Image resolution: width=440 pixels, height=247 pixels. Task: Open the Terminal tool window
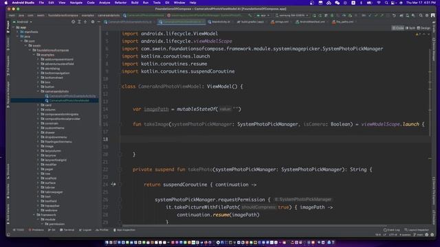point(67,230)
